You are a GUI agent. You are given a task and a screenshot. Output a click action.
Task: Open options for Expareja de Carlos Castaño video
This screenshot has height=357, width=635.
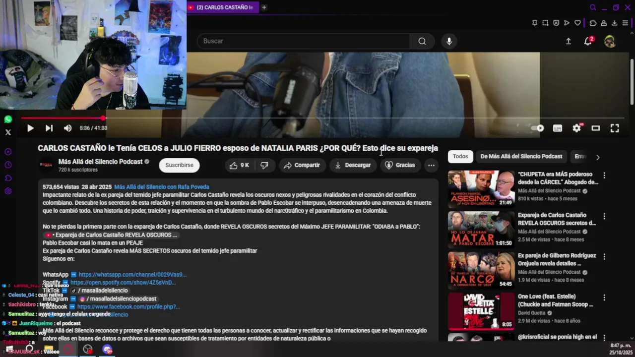pos(604,216)
